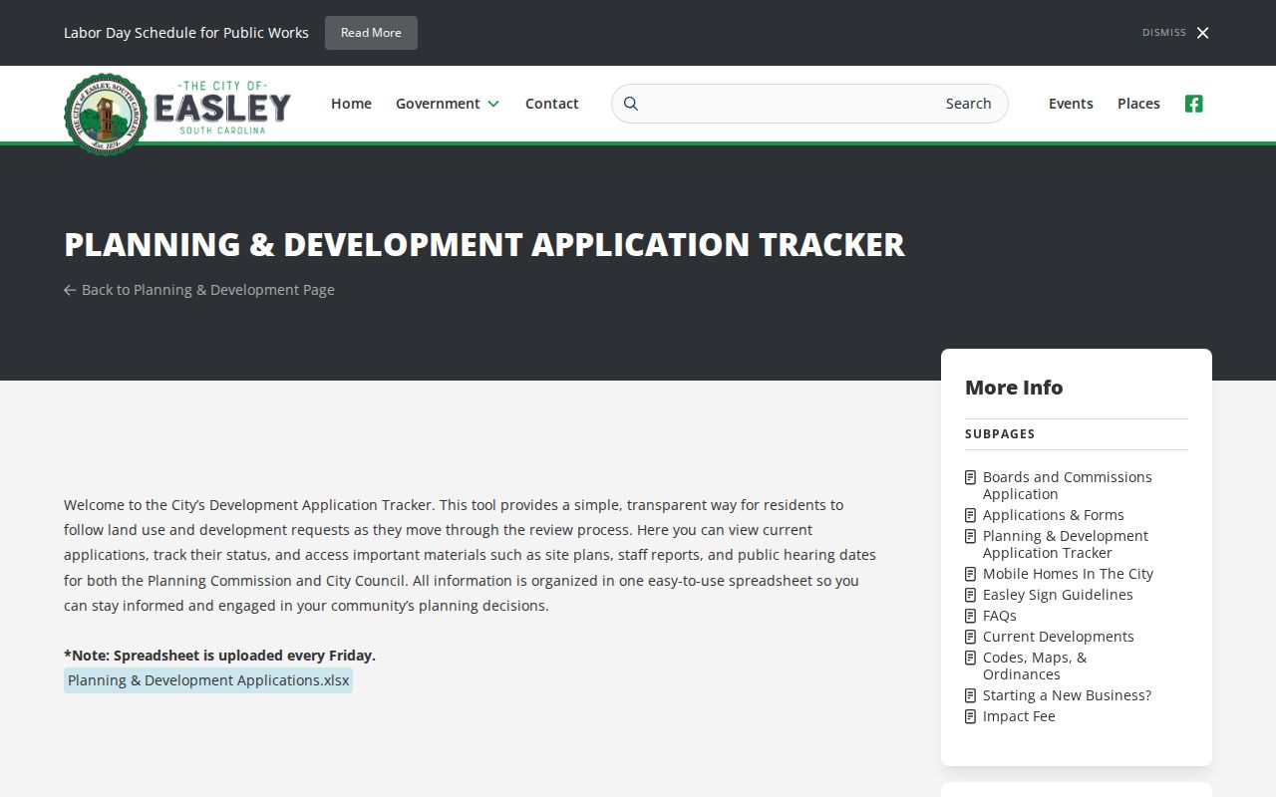Open the Facebook icon link

point(1193,104)
